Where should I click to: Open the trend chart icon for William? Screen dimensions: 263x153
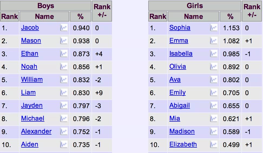click(64, 80)
